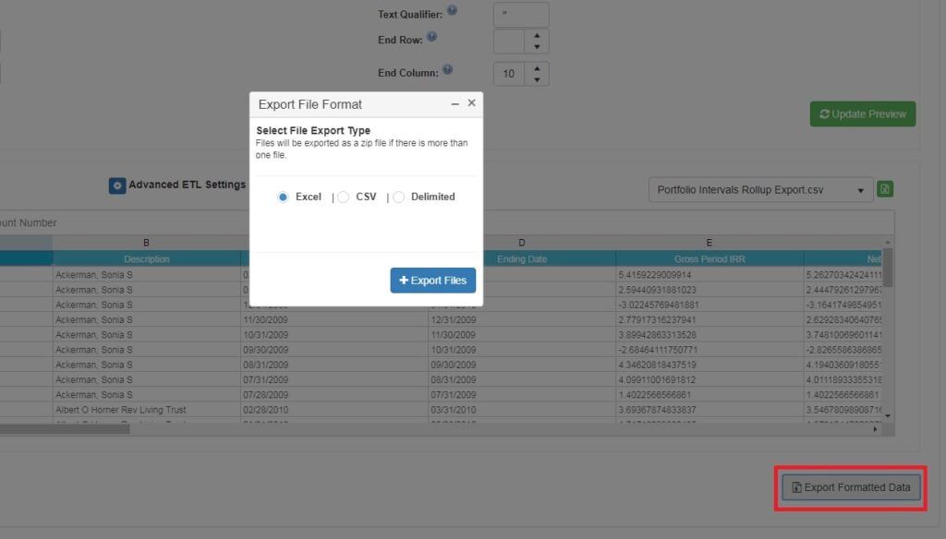This screenshot has width=946, height=539.
Task: Click the Description column header
Action: pyautogui.click(x=146, y=259)
